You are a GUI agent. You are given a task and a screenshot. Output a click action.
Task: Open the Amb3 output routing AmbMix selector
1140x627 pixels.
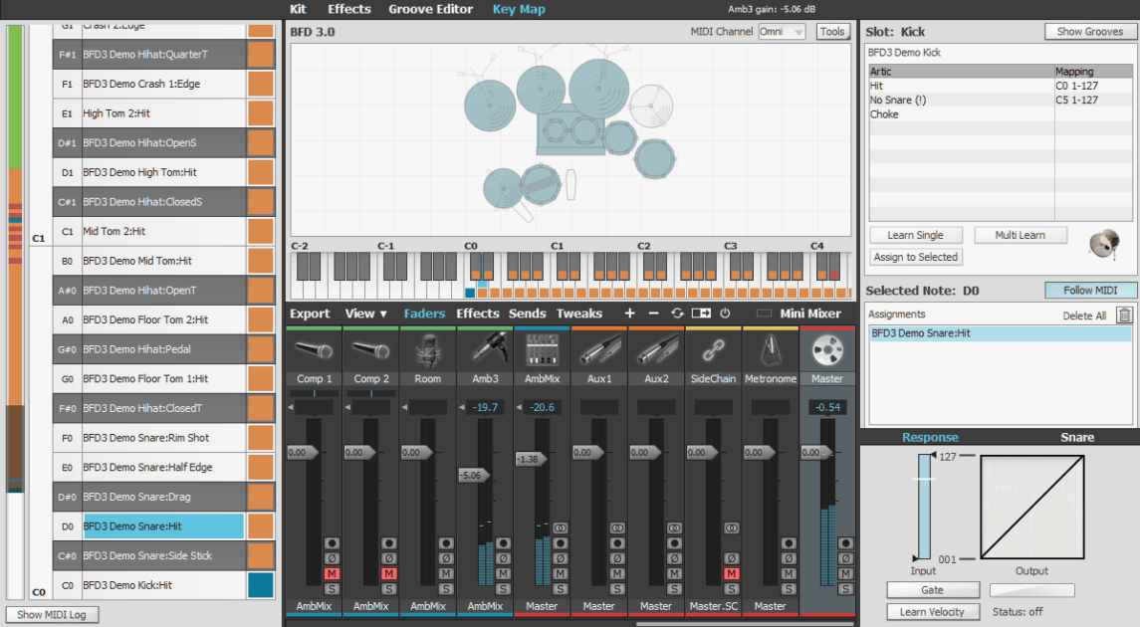coord(485,606)
